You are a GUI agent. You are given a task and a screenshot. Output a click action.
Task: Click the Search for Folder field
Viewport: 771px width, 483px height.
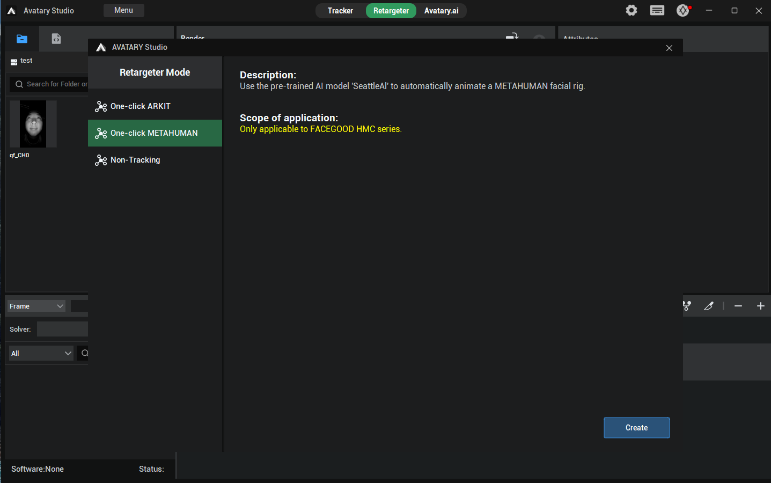pos(49,84)
